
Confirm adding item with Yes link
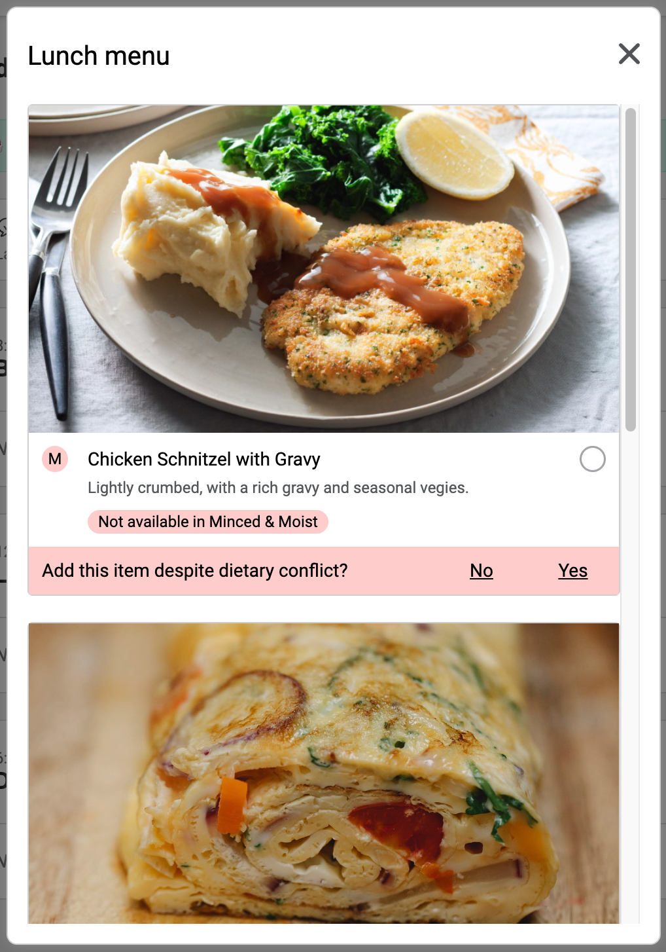pyautogui.click(x=572, y=571)
